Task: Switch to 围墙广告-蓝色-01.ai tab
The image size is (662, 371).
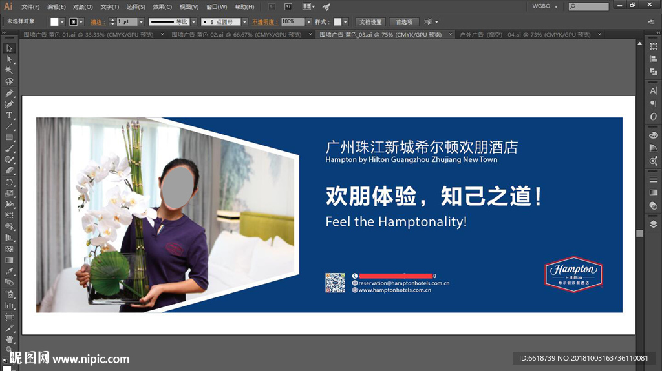Action: pyautogui.click(x=88, y=35)
